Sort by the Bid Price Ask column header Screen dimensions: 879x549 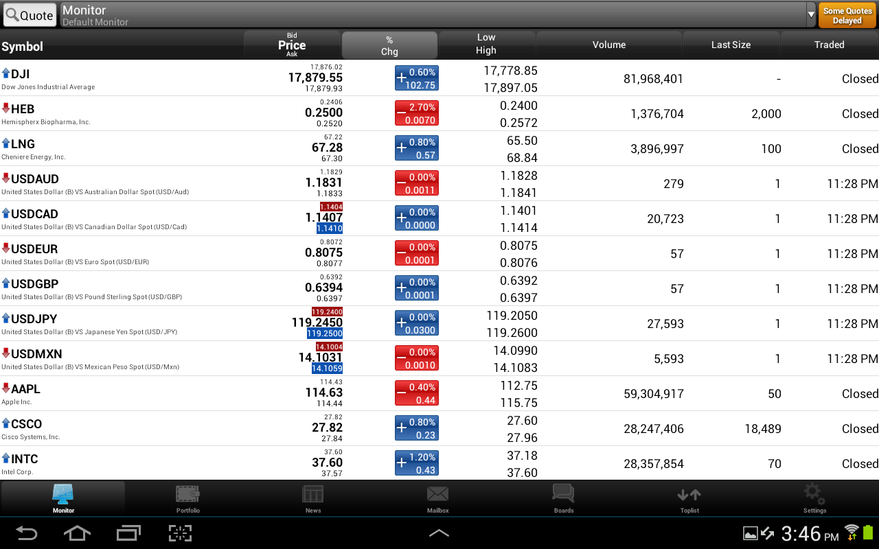point(292,45)
